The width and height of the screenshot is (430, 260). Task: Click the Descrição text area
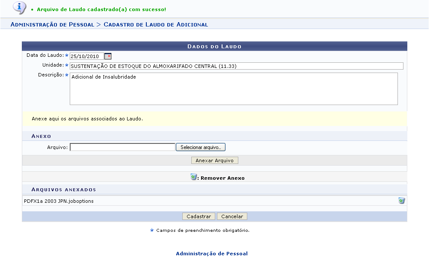point(234,89)
